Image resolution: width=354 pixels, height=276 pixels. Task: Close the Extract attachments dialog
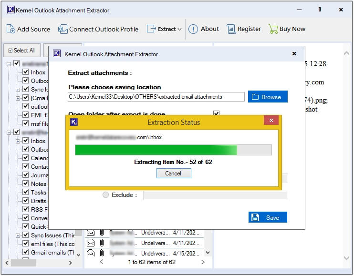pyautogui.click(x=294, y=54)
